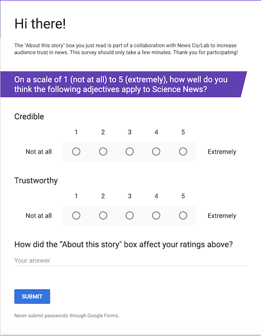The height and width of the screenshot is (336, 261).
Task: Click the Google Forms password warning text
Action: (x=67, y=316)
